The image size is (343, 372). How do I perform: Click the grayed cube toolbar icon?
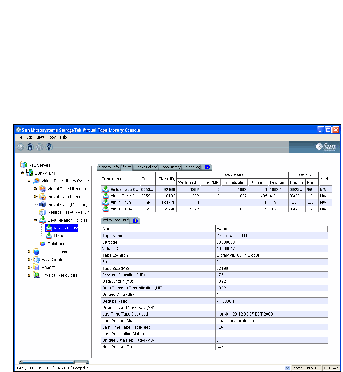[39, 147]
